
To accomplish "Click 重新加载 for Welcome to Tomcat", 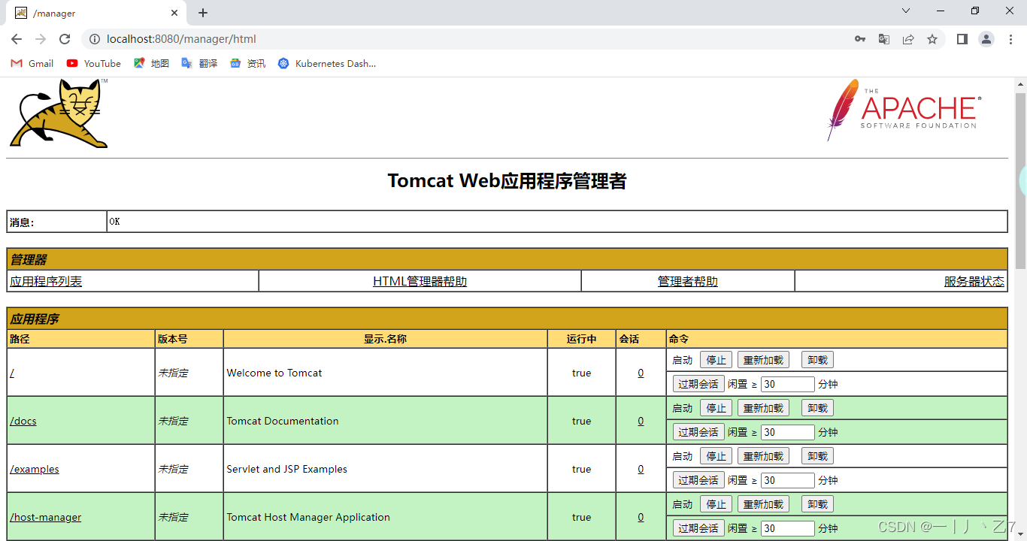I will pos(763,360).
